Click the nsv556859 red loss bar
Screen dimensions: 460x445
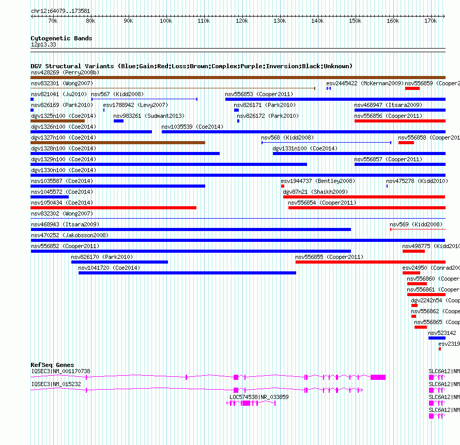tap(412, 88)
